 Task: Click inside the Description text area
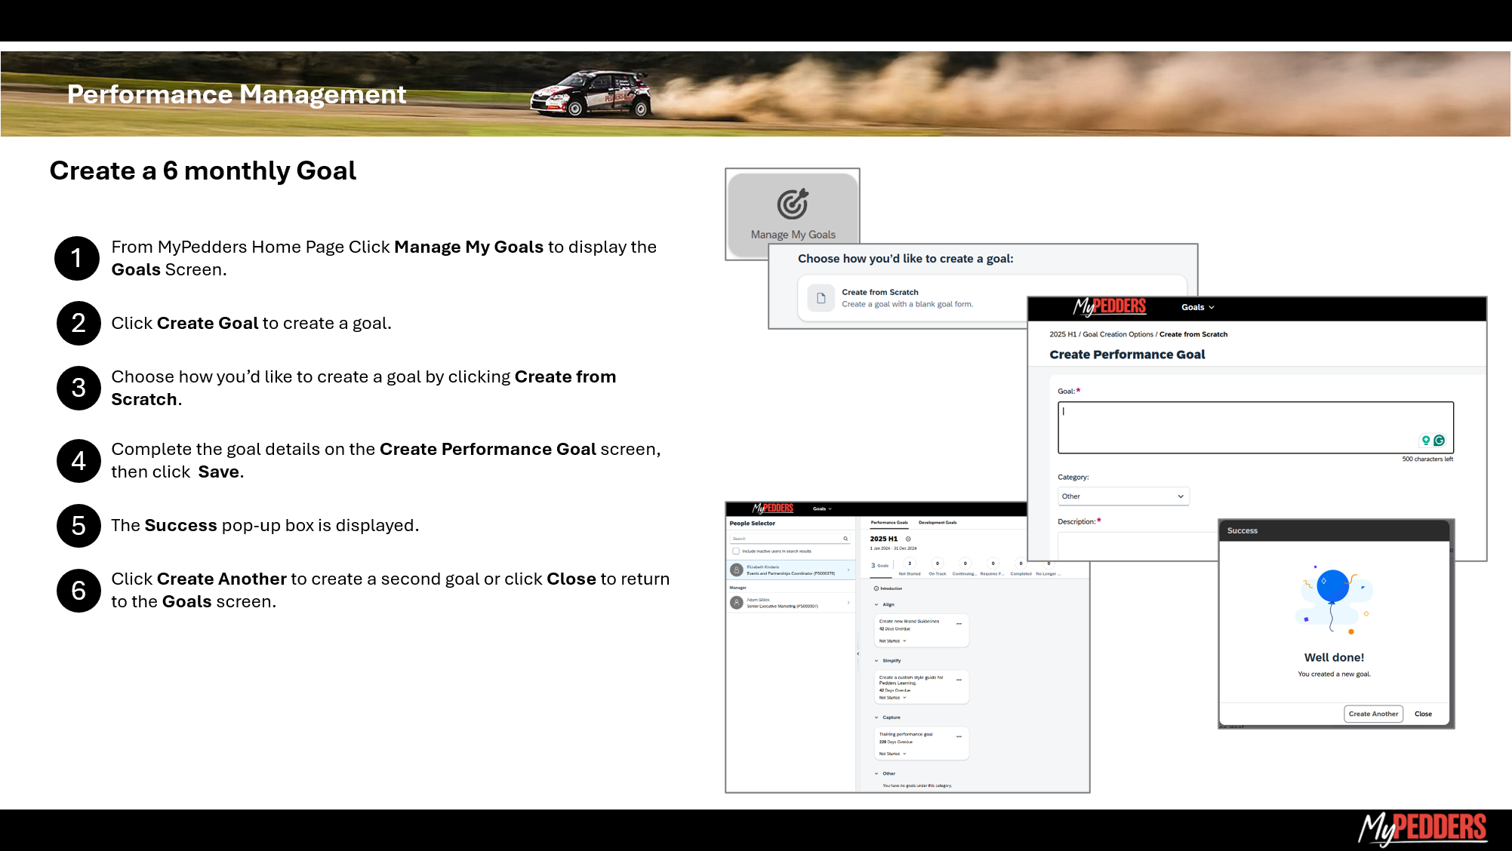click(1137, 545)
